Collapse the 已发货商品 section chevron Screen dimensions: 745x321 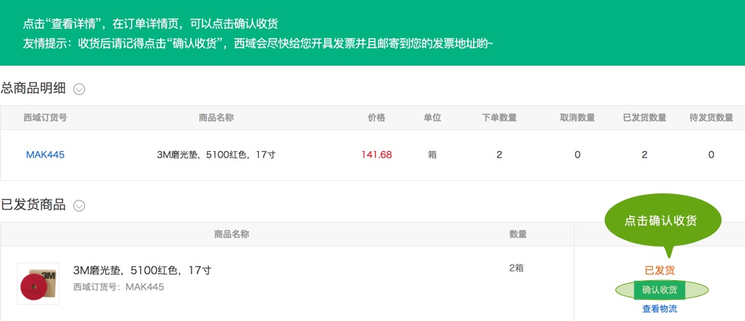(80, 206)
